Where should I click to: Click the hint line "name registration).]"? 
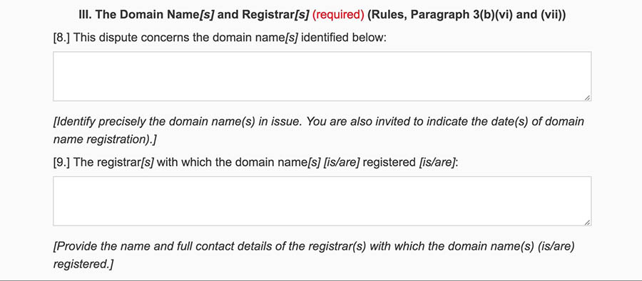106,139
